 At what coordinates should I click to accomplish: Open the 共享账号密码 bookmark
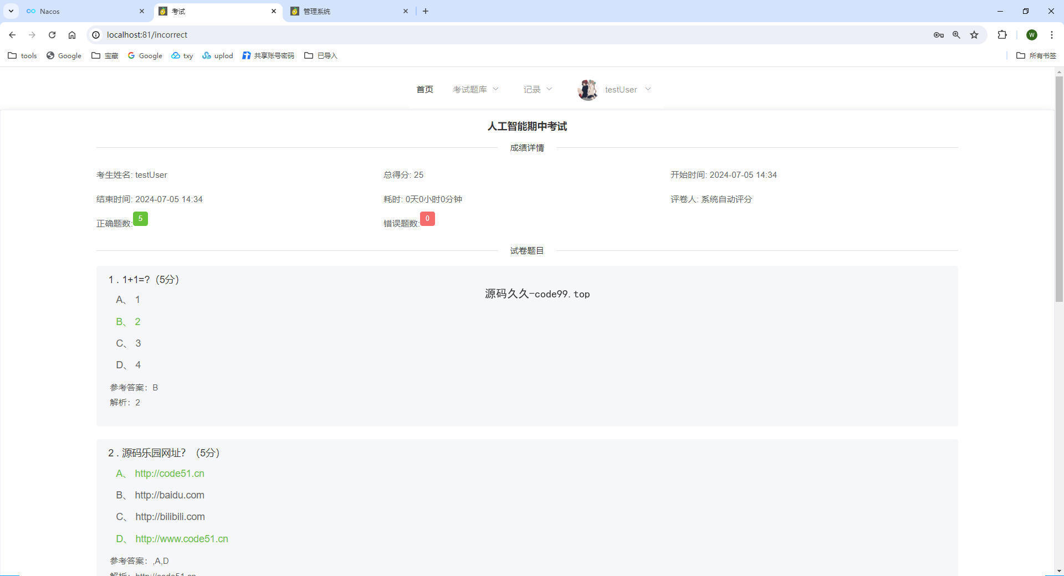[x=268, y=55]
